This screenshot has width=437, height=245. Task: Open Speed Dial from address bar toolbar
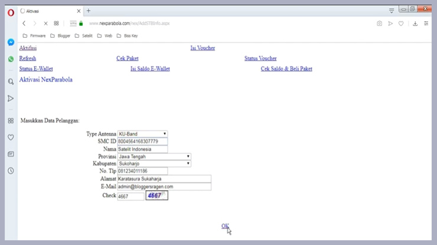[x=56, y=24]
